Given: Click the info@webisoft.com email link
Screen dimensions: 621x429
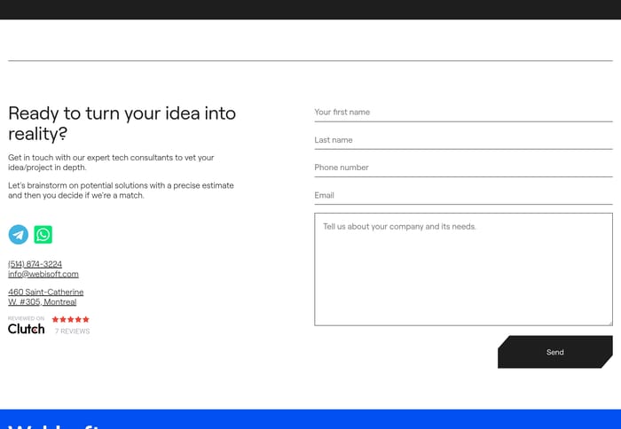Looking at the screenshot, I should tap(43, 274).
